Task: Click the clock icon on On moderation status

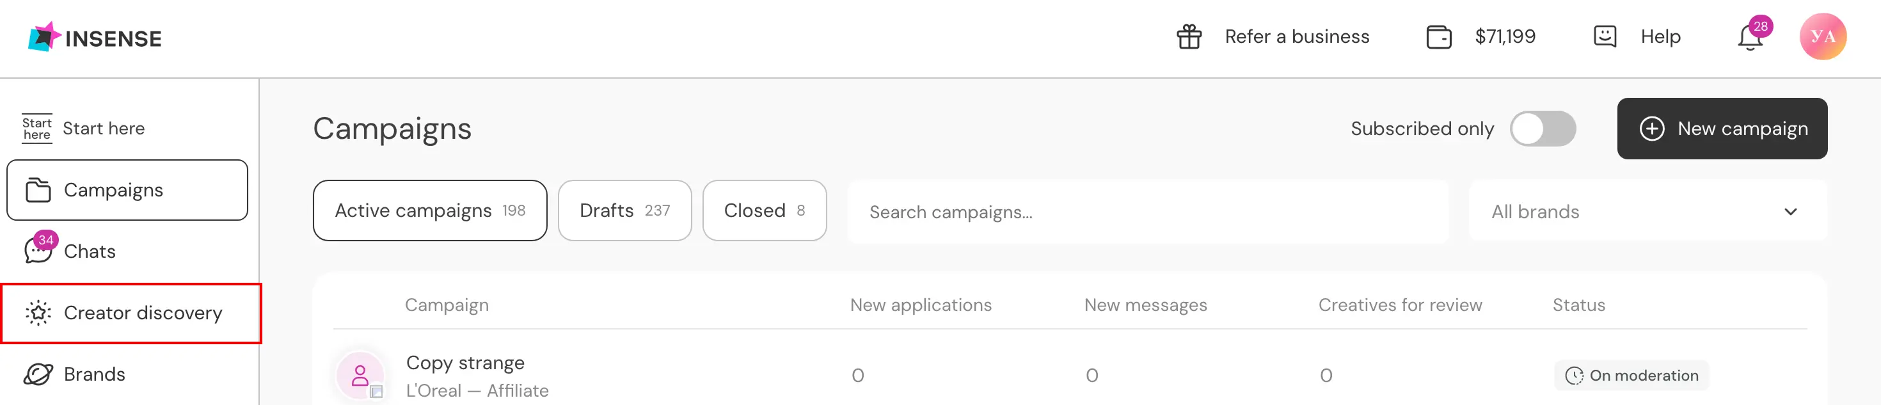Action: (x=1575, y=375)
